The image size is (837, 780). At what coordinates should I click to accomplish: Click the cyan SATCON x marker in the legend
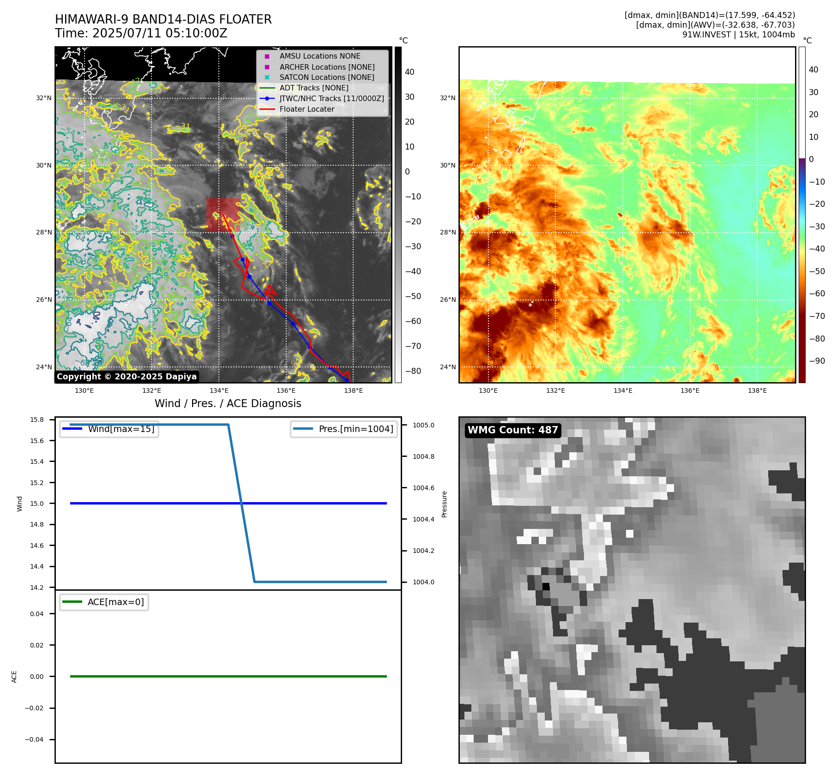(267, 77)
